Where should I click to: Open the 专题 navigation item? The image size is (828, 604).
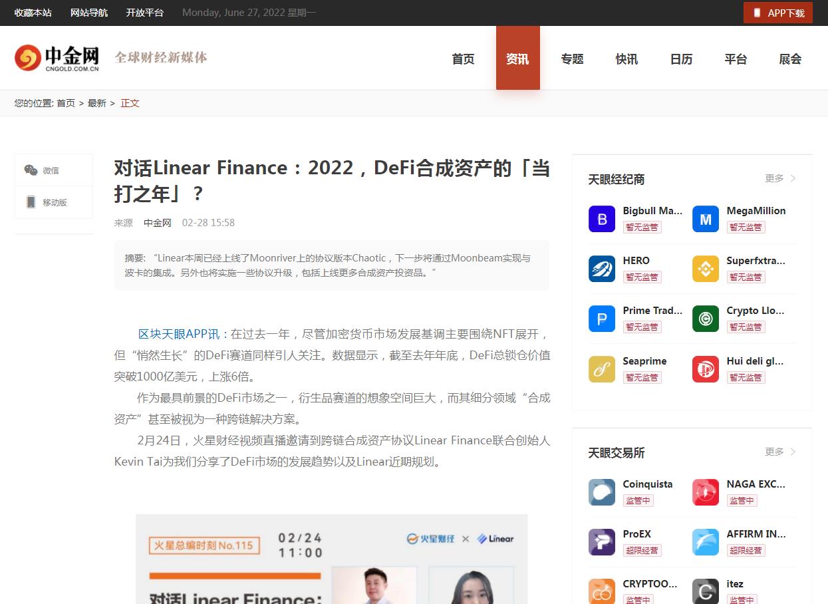coord(572,59)
